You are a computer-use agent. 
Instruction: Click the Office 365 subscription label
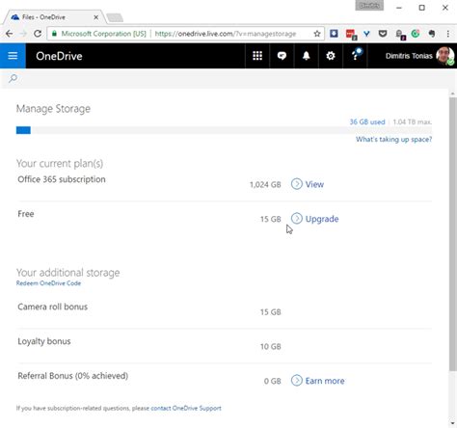[62, 179]
